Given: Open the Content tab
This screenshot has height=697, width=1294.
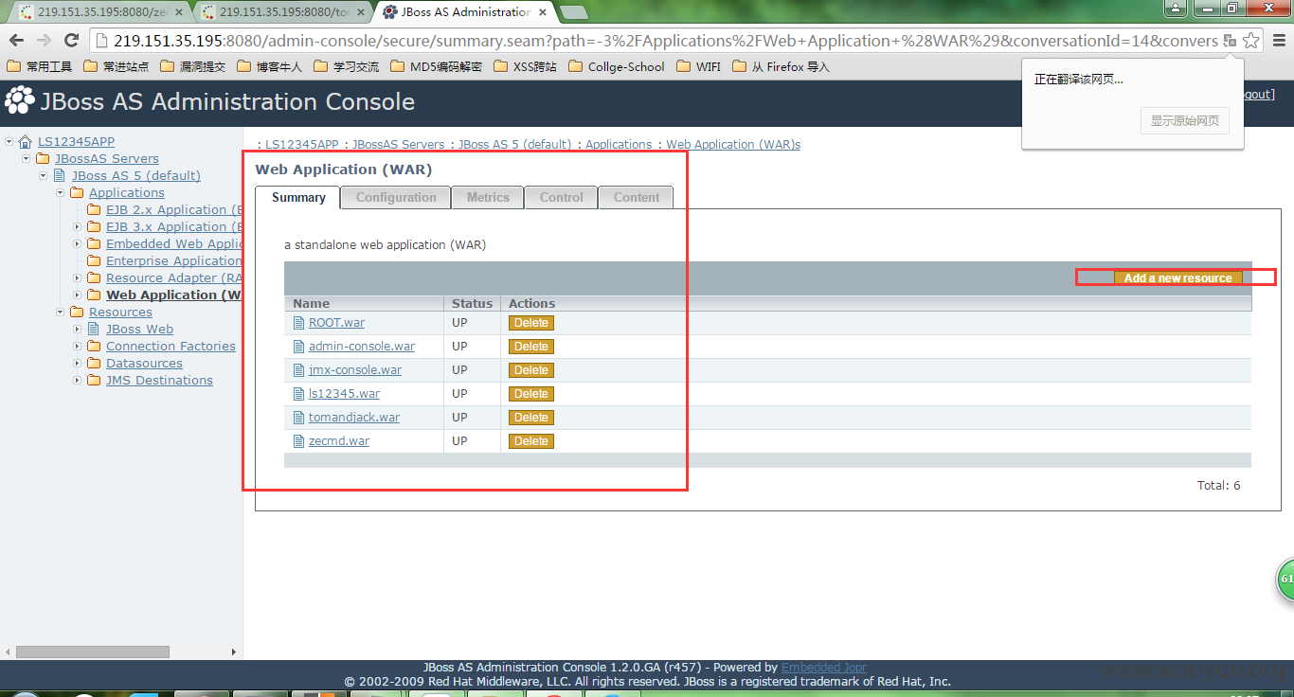Looking at the screenshot, I should (637, 198).
